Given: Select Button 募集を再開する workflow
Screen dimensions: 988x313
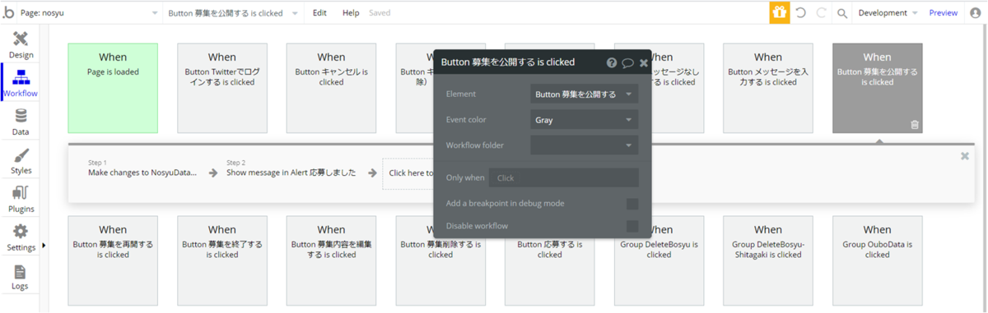Looking at the screenshot, I should pos(113,260).
